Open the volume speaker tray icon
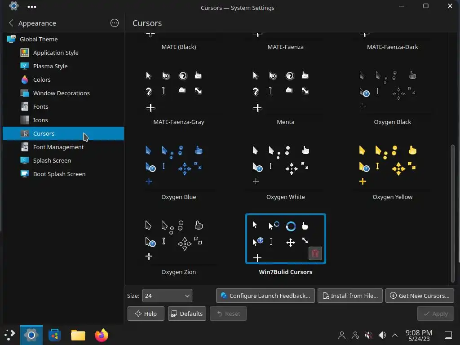460x345 pixels. click(382, 335)
